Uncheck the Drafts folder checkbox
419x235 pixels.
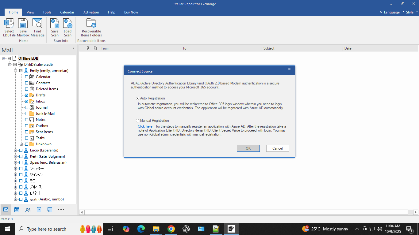(x=27, y=95)
